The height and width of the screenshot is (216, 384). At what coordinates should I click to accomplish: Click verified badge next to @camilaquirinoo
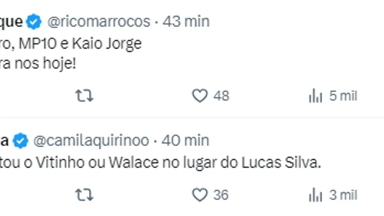click(21, 141)
